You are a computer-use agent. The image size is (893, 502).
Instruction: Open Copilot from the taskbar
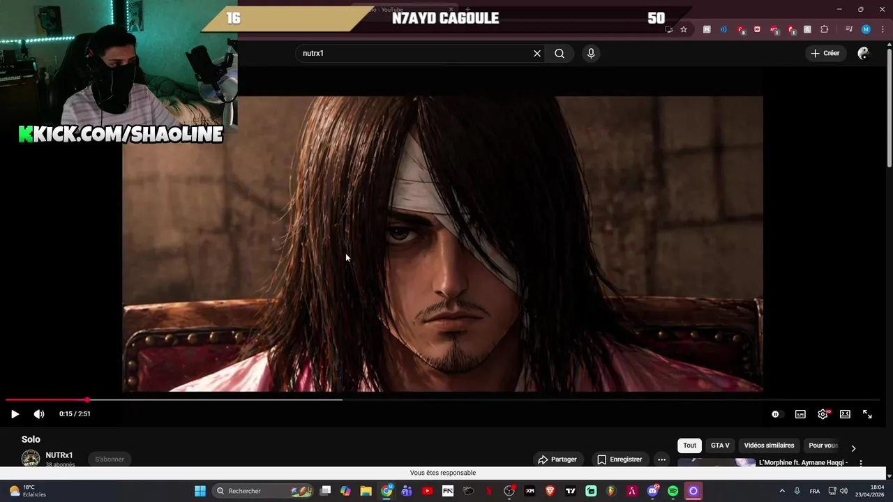tap(345, 491)
